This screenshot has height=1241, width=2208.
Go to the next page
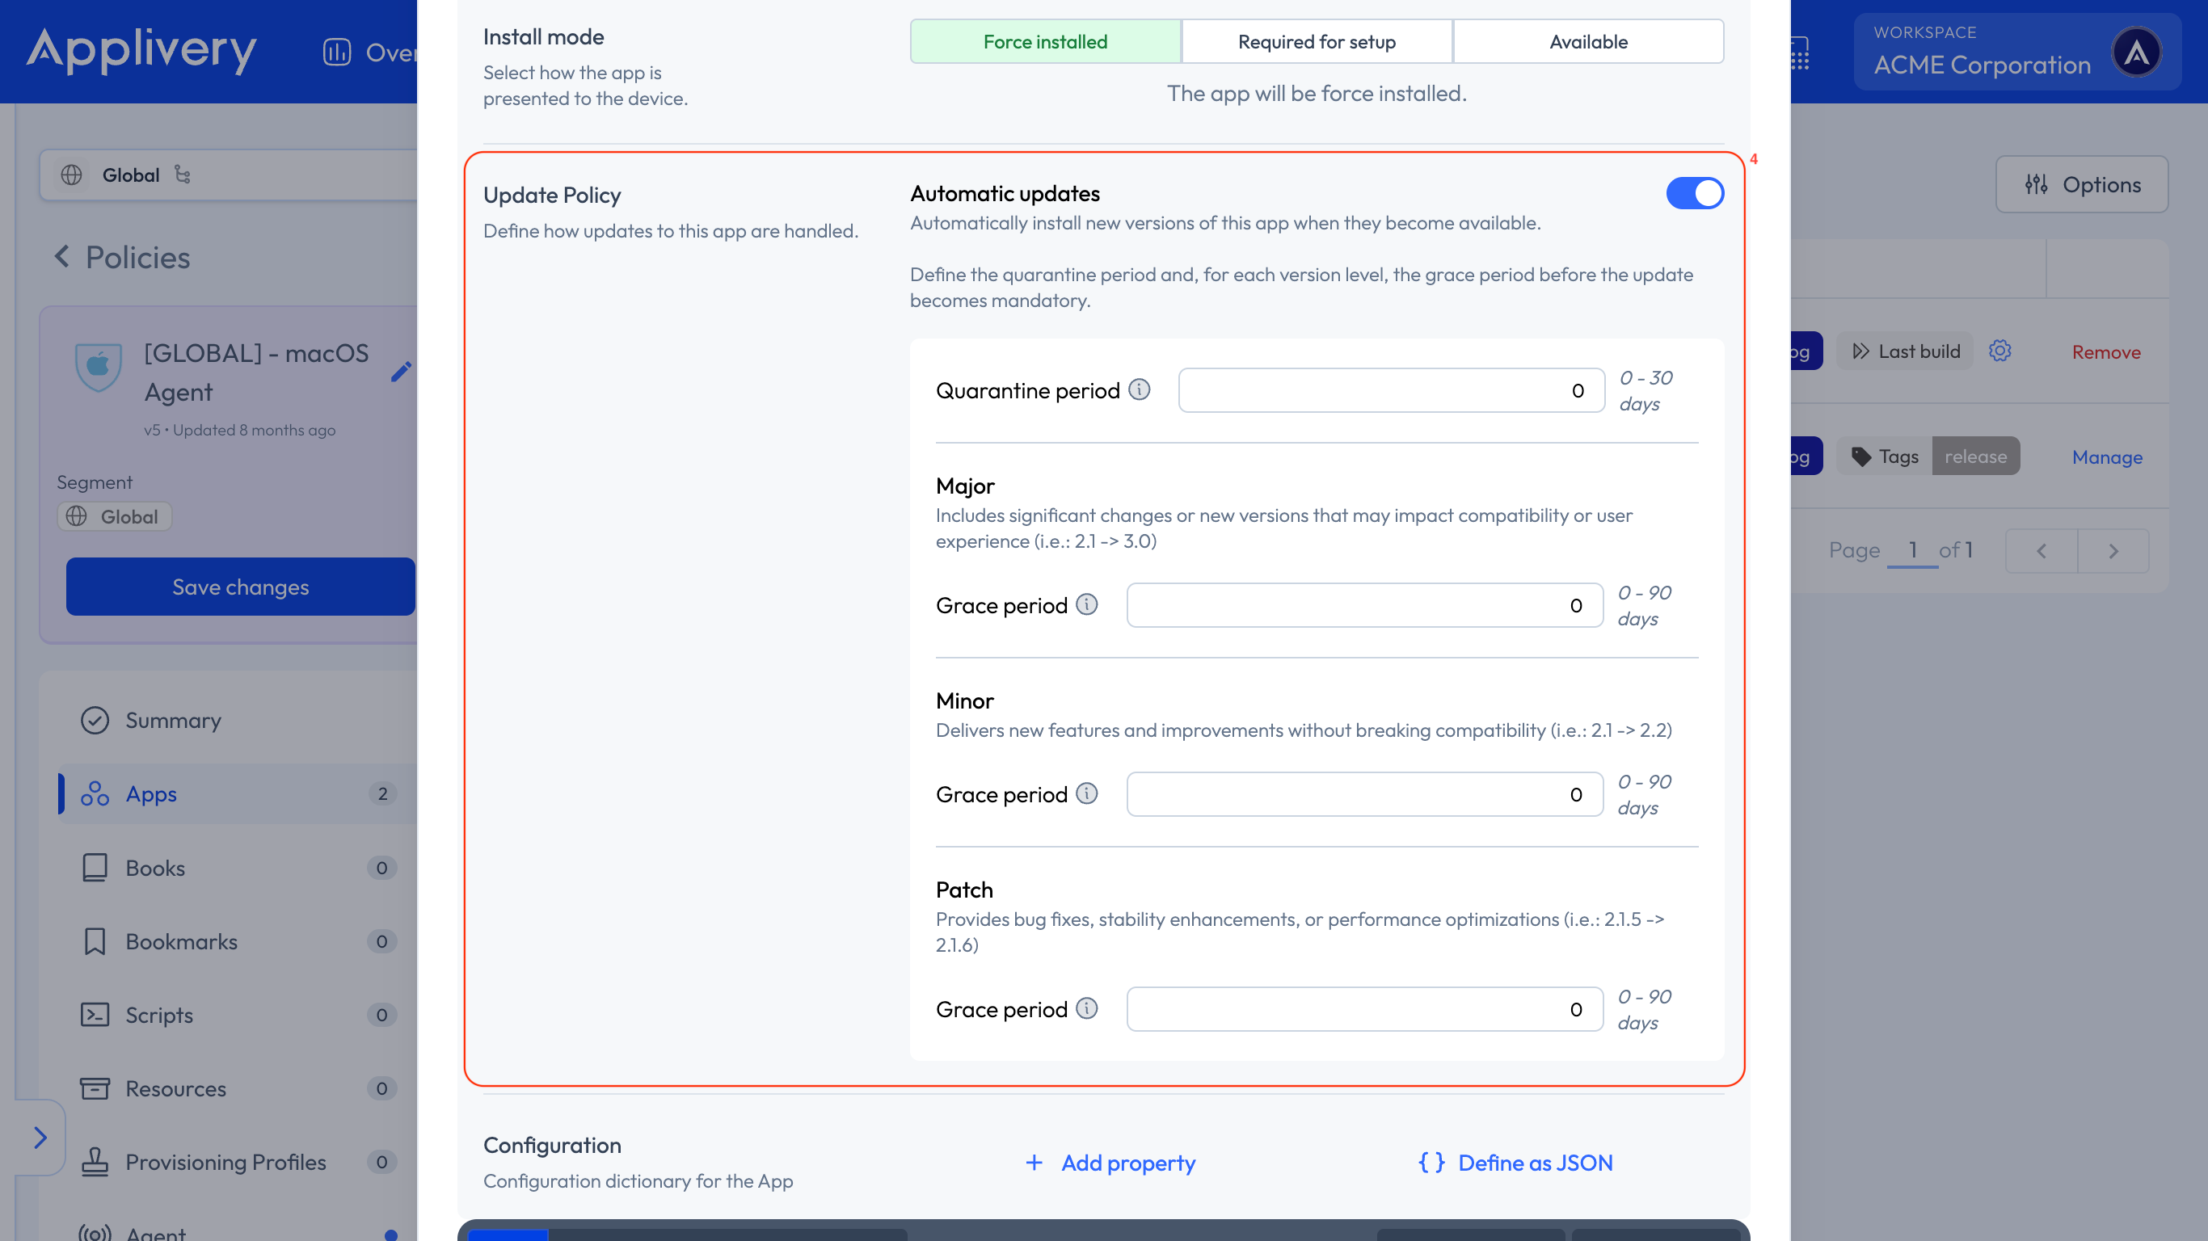point(2113,551)
